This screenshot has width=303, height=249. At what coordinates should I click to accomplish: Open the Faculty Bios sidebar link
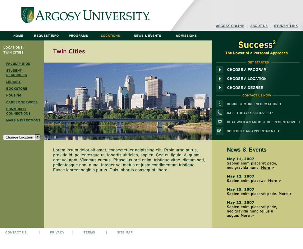tap(18, 64)
